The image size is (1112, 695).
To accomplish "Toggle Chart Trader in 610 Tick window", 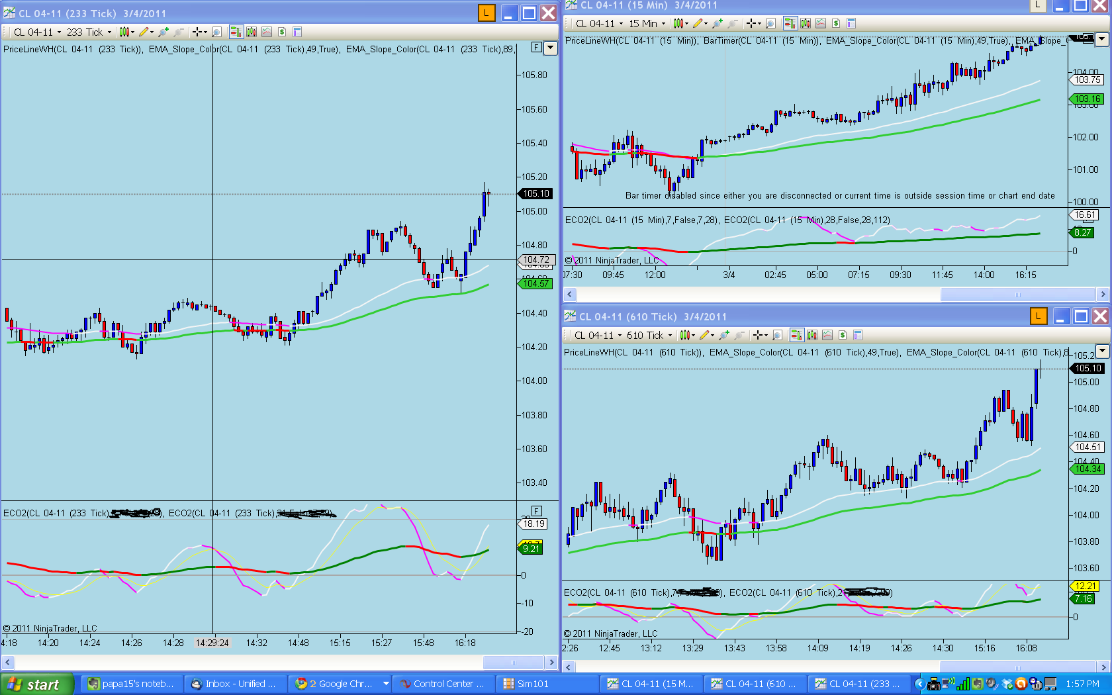I will [x=796, y=335].
